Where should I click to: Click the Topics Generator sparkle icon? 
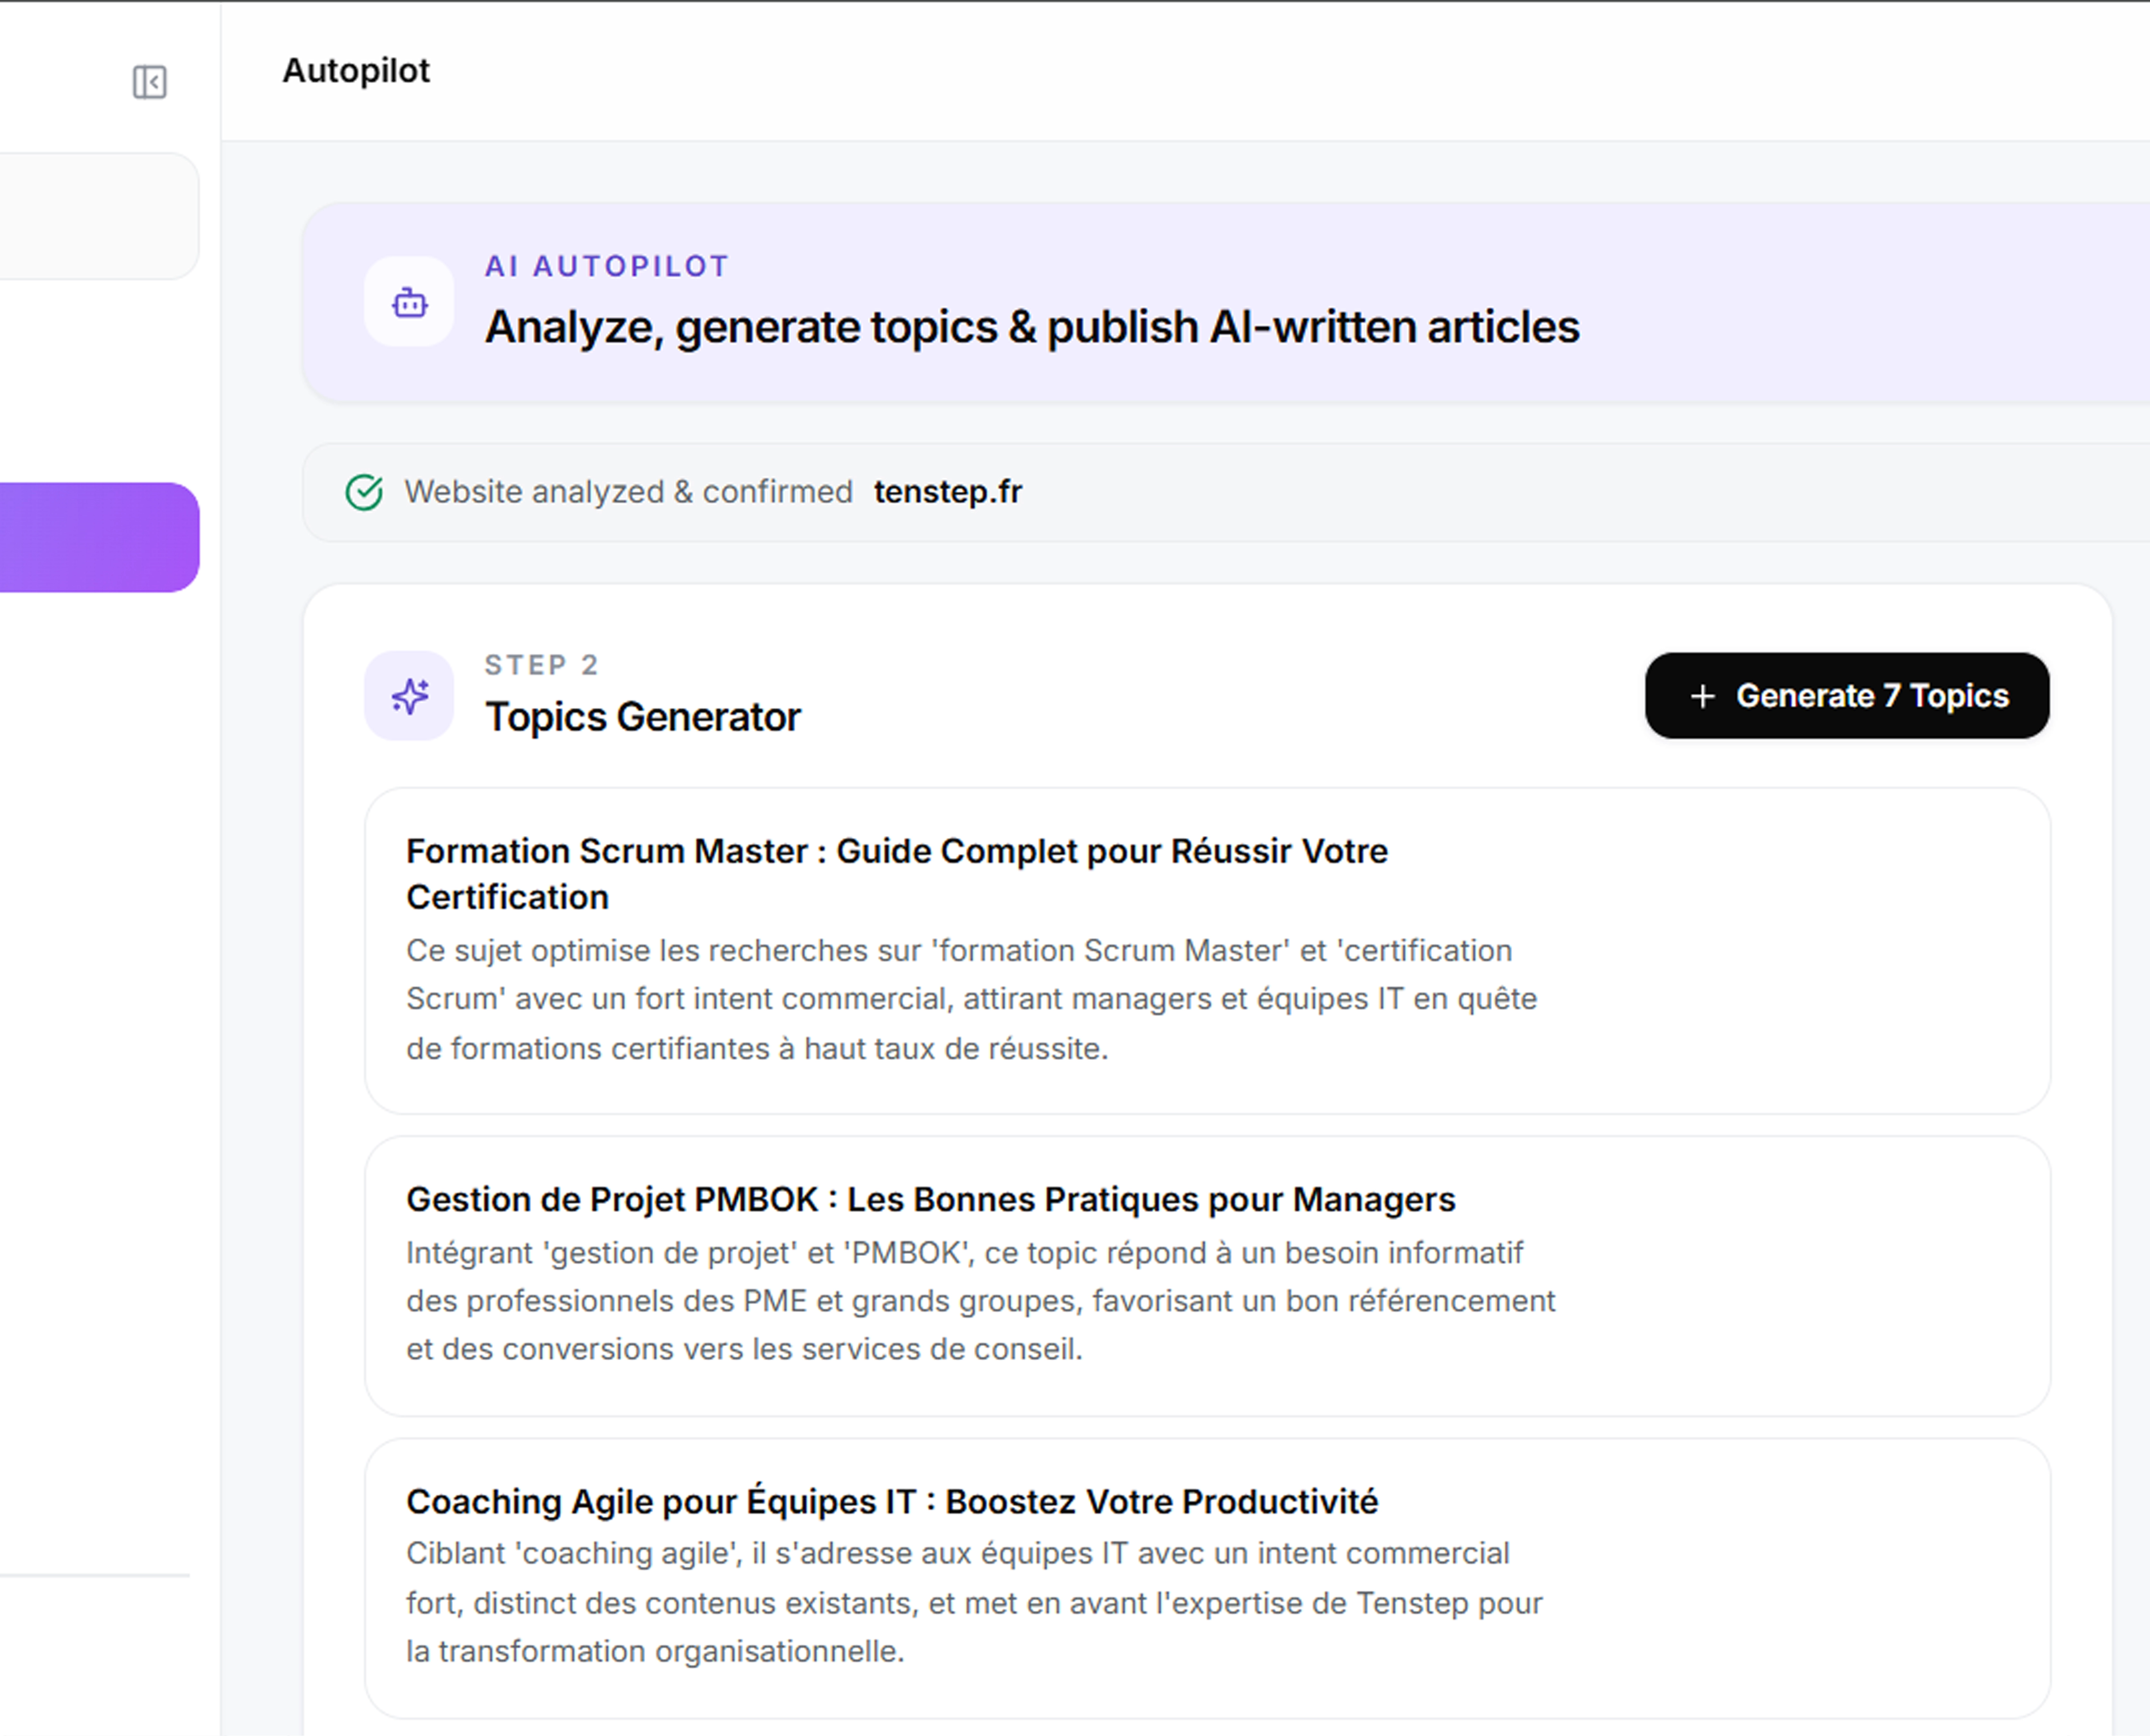[409, 696]
